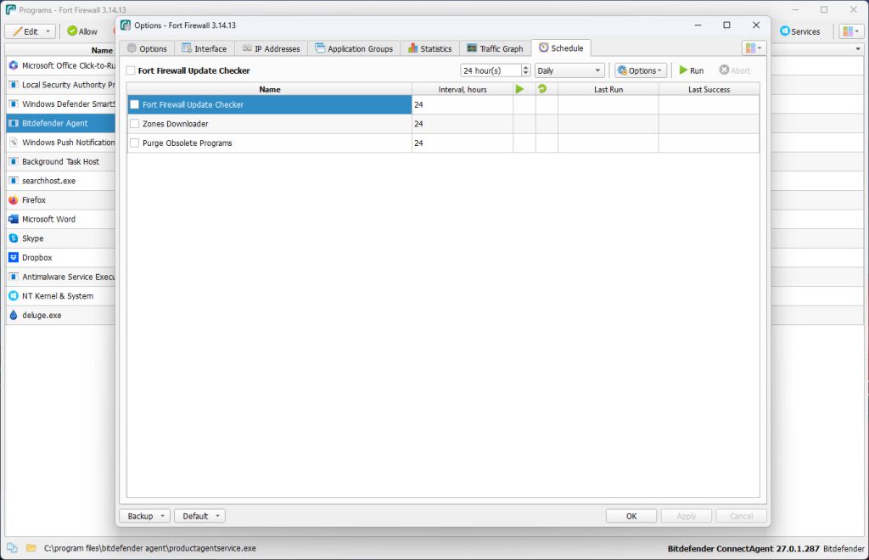
Task: Select the Background Task Host icon
Action: (x=14, y=162)
